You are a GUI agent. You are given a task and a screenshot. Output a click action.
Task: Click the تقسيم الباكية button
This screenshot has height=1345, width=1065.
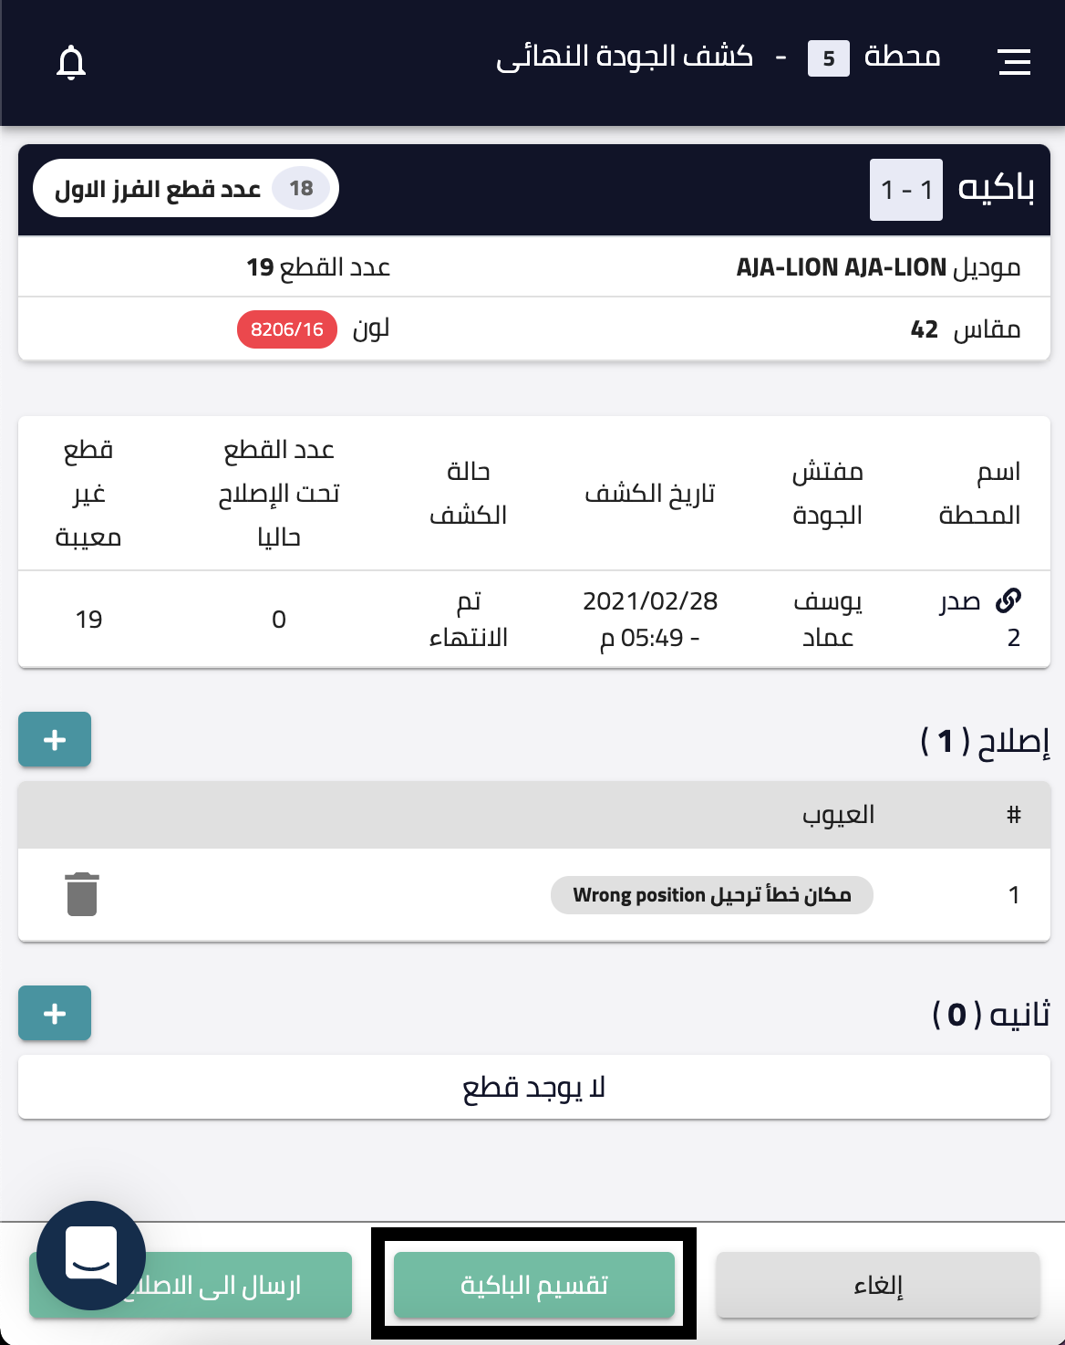(534, 1285)
